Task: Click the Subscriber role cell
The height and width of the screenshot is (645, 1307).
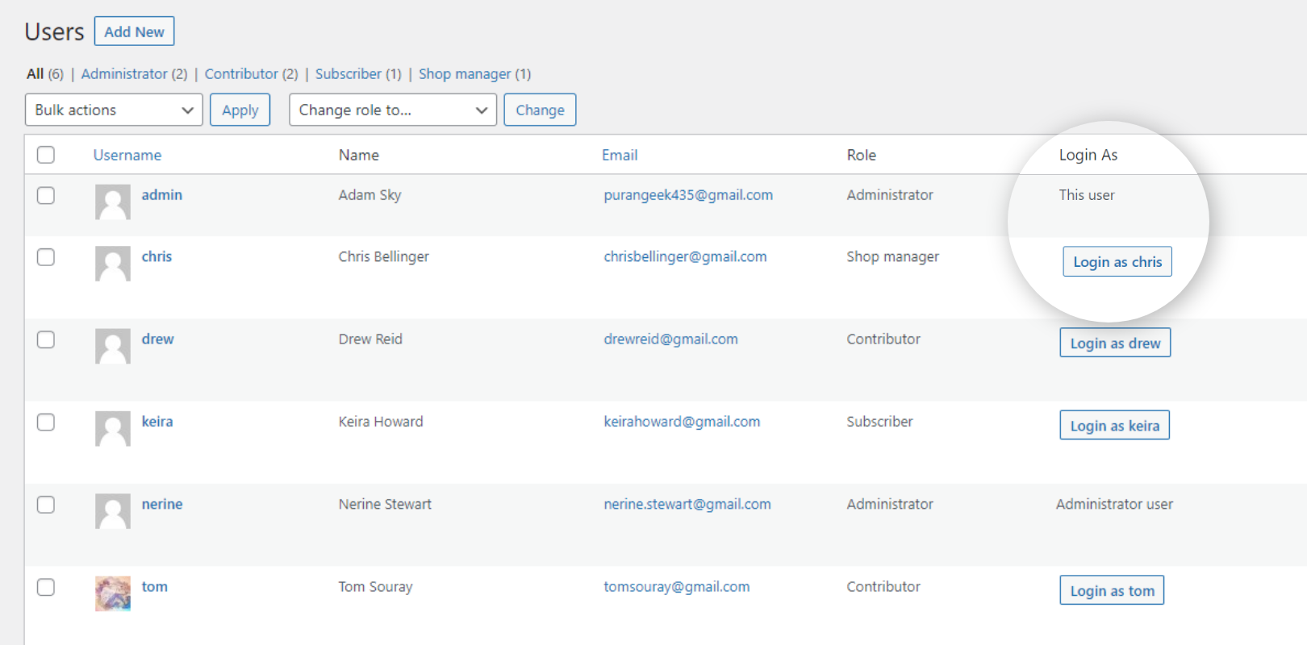Action: pos(879,422)
